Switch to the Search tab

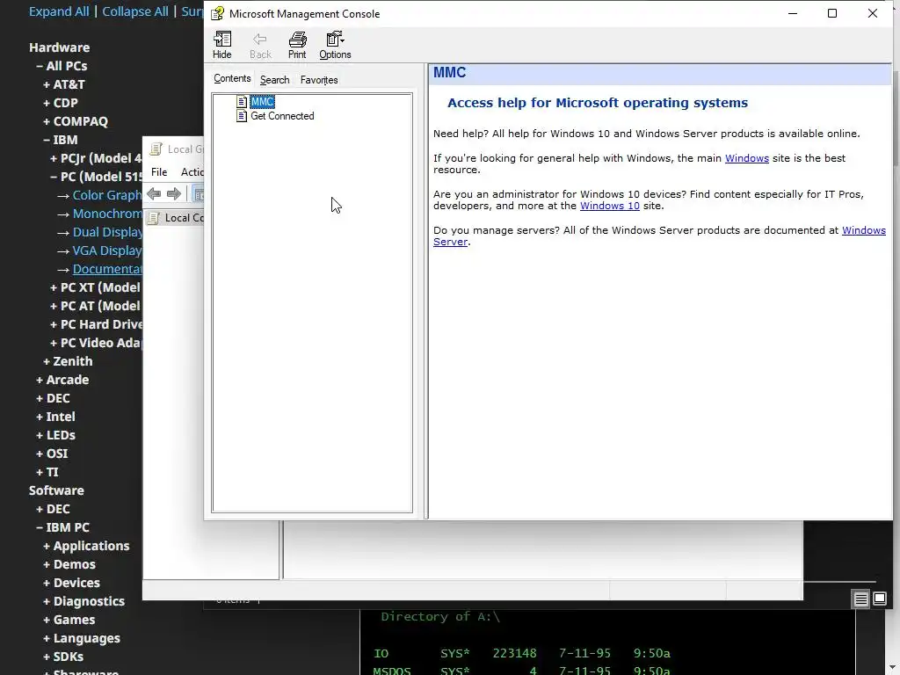point(274,80)
